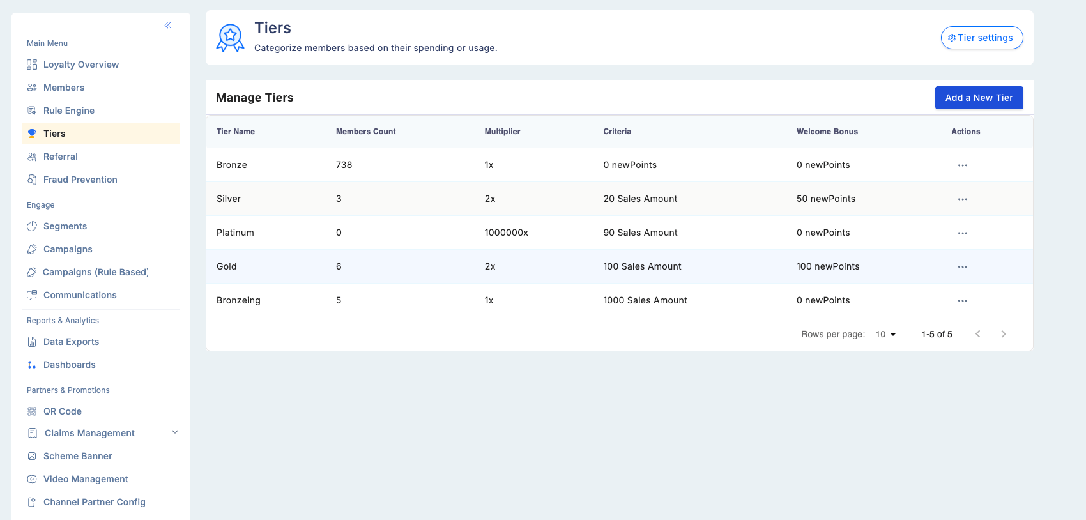Click the Criteria column header
The image size is (1086, 520).
(x=617, y=132)
